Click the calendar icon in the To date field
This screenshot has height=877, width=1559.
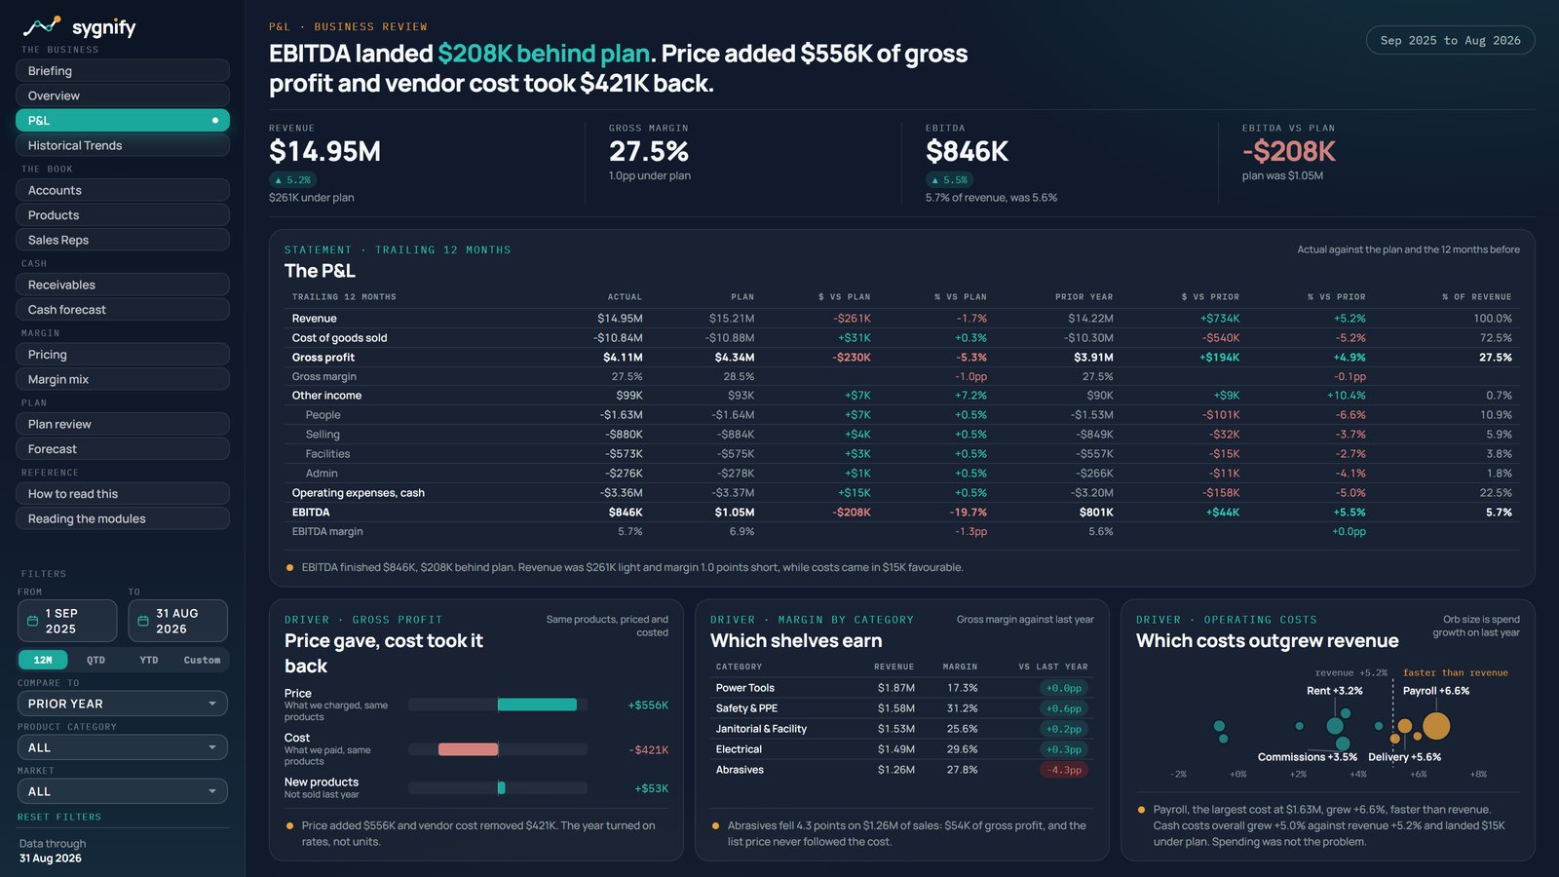click(143, 621)
